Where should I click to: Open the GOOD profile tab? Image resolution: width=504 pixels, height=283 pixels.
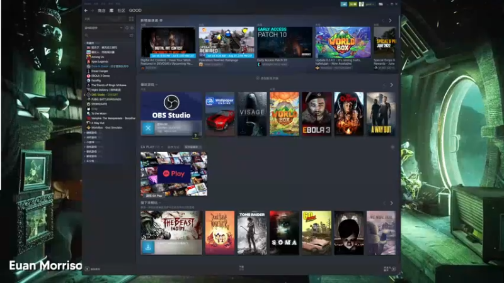tap(135, 11)
